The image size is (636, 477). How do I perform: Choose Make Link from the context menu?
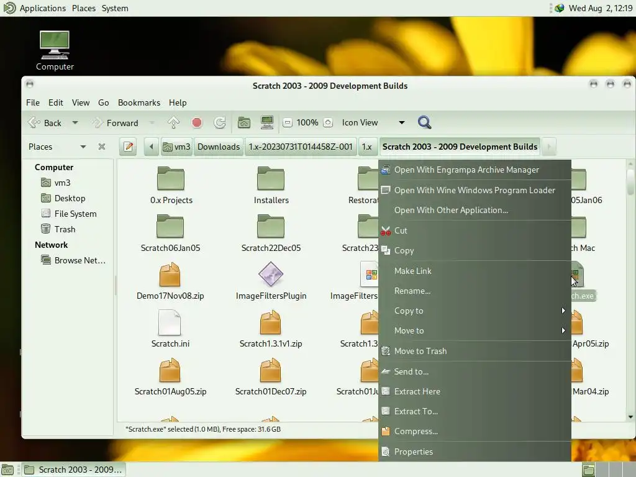coord(475,271)
